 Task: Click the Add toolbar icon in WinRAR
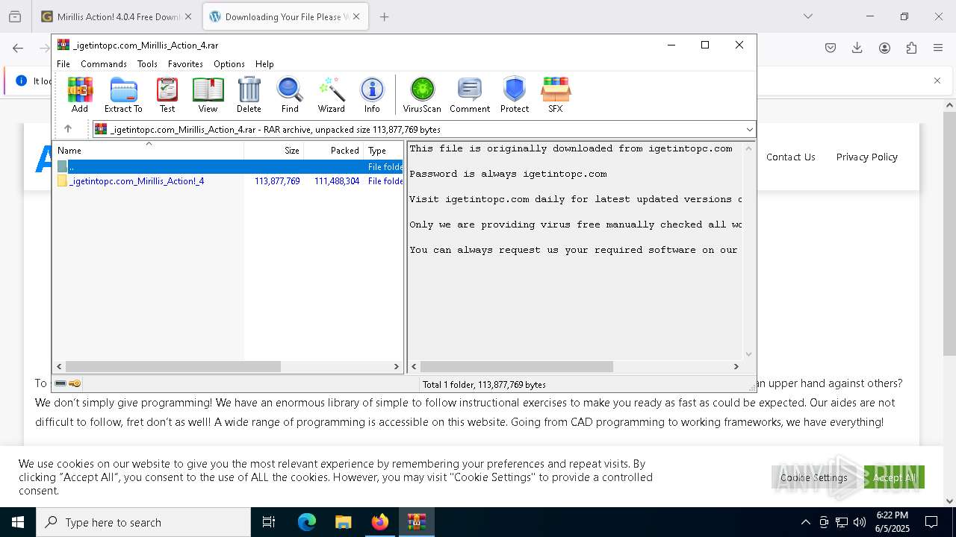point(80,95)
